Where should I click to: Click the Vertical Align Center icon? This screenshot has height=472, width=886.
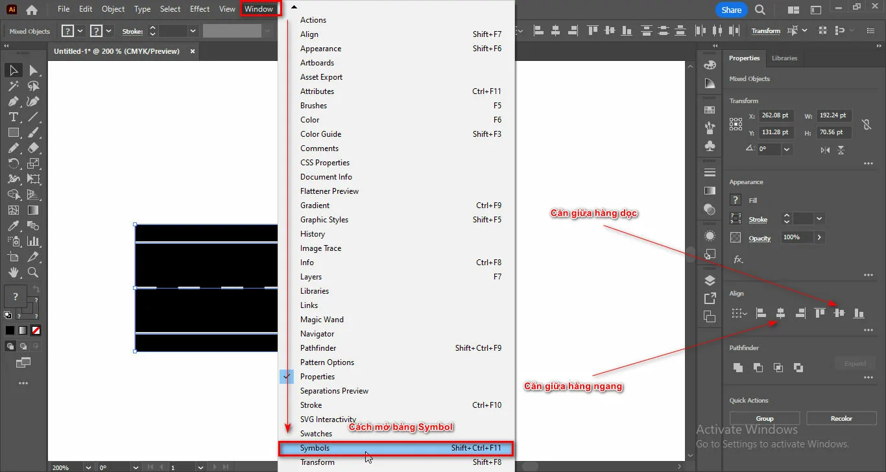(839, 313)
